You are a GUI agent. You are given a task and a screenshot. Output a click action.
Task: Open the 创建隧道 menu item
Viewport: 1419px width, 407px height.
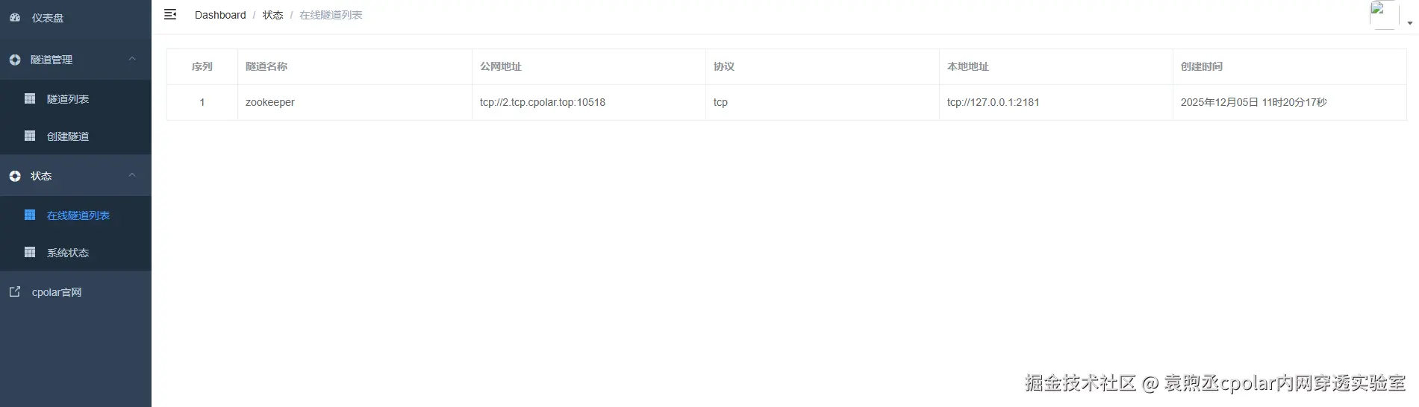68,136
